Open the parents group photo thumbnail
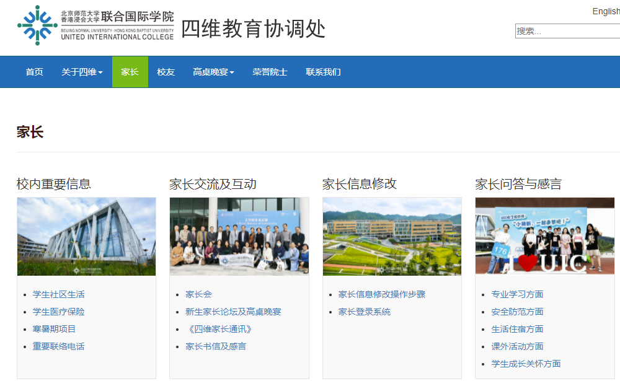 (x=239, y=236)
